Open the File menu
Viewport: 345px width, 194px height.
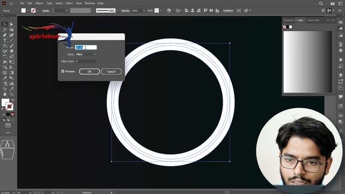[22, 3]
